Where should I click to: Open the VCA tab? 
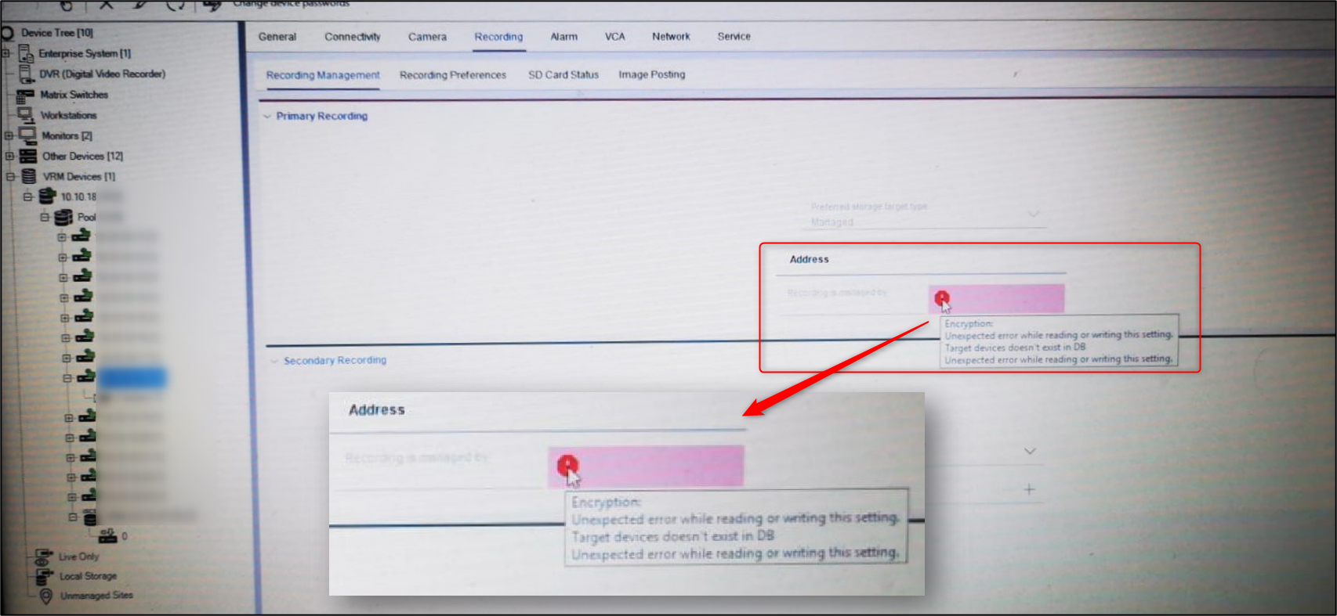[x=615, y=37]
